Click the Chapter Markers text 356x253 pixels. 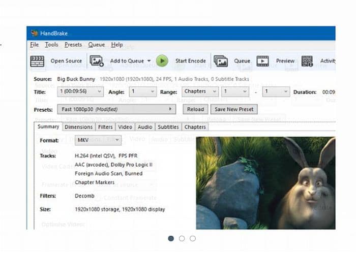point(95,182)
